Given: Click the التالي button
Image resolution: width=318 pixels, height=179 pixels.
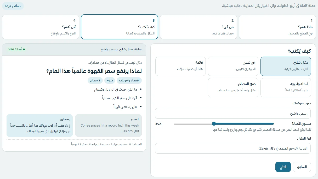Looking at the screenshot, I should tap(283, 167).
